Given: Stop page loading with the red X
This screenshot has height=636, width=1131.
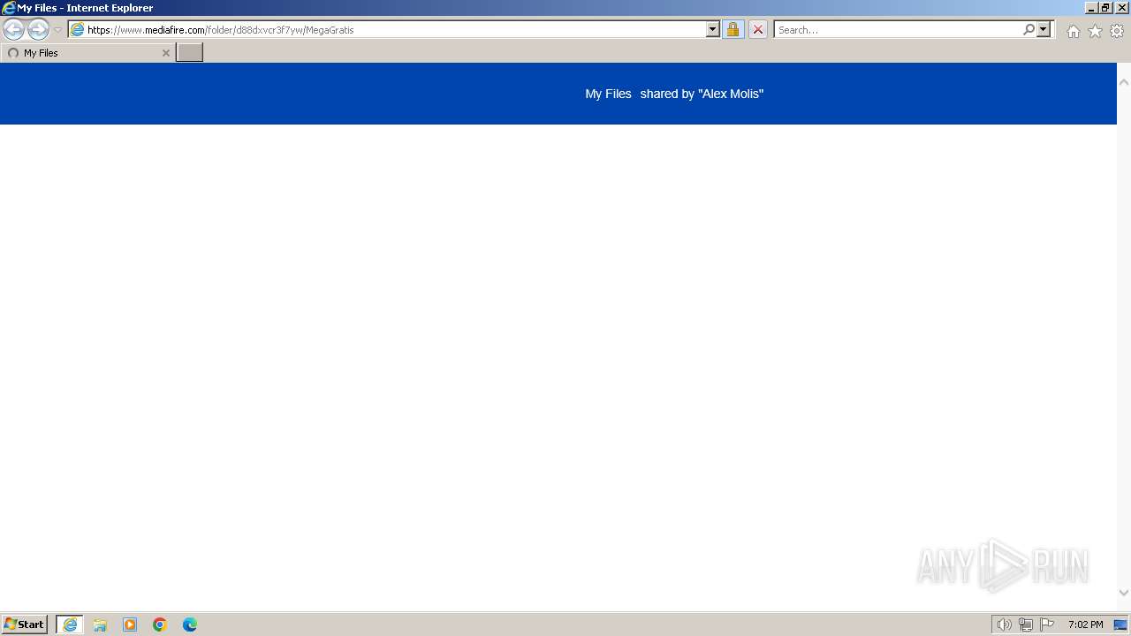Looking at the screenshot, I should pos(757,29).
